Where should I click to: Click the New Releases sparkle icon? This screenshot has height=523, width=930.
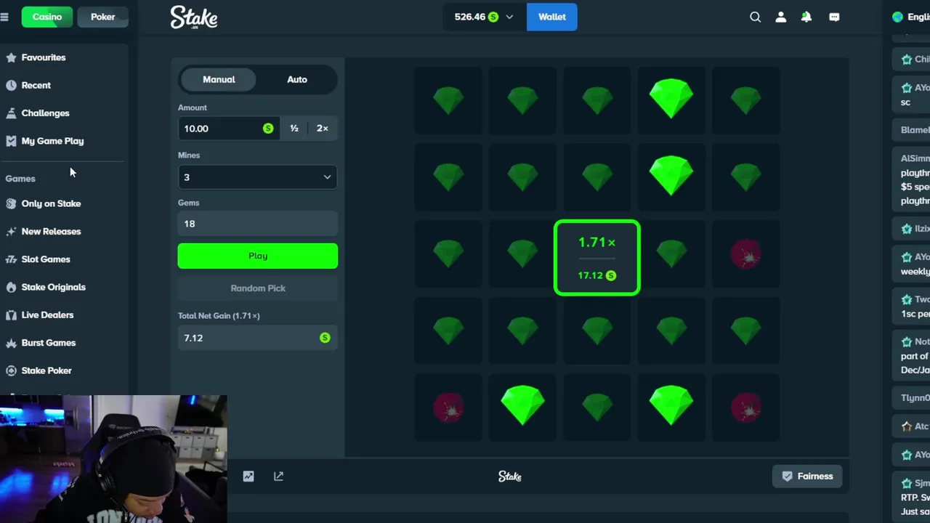(x=11, y=232)
